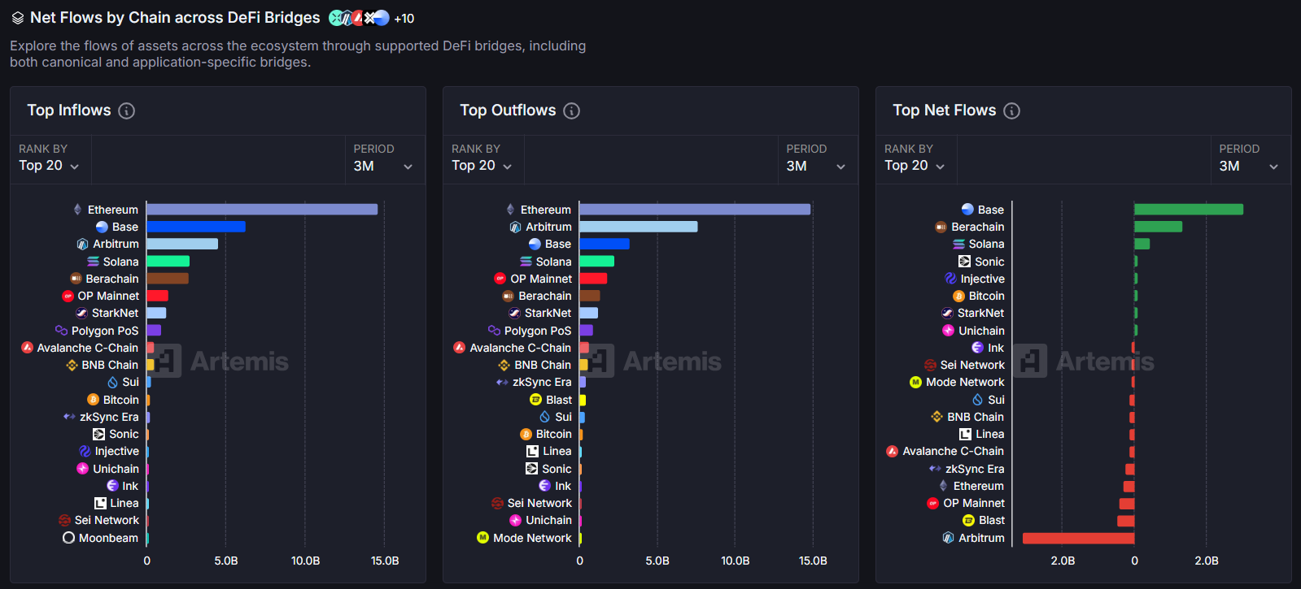Click the StarkNet icon in Top Outflows
Viewport: 1301px width, 589px height.
point(514,313)
